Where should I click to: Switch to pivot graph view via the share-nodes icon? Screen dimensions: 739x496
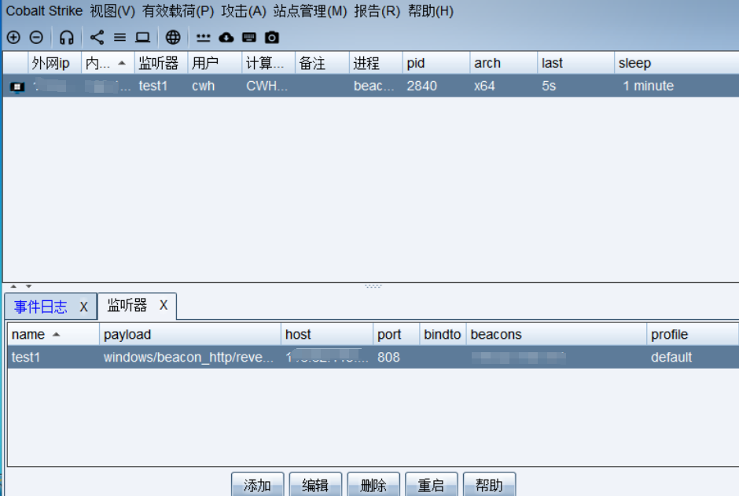(x=97, y=37)
